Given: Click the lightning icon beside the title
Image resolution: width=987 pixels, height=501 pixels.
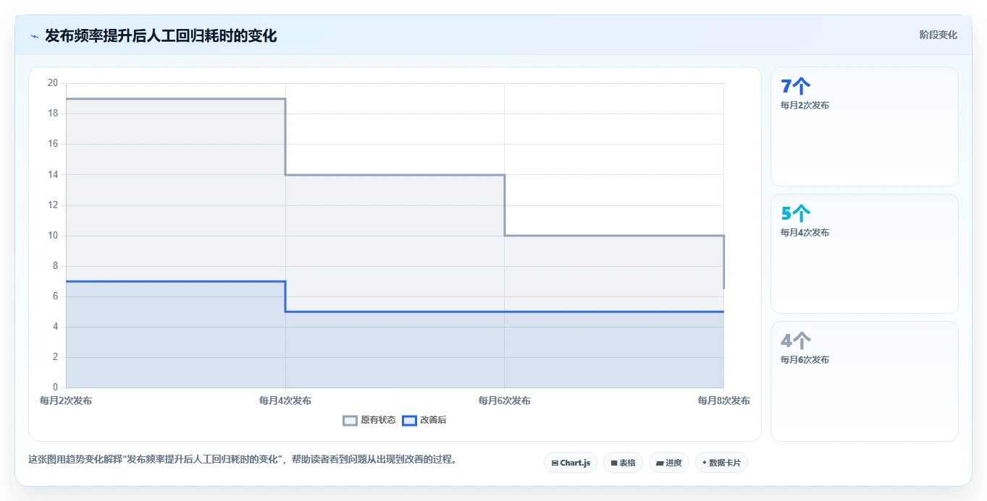Looking at the screenshot, I should [34, 36].
